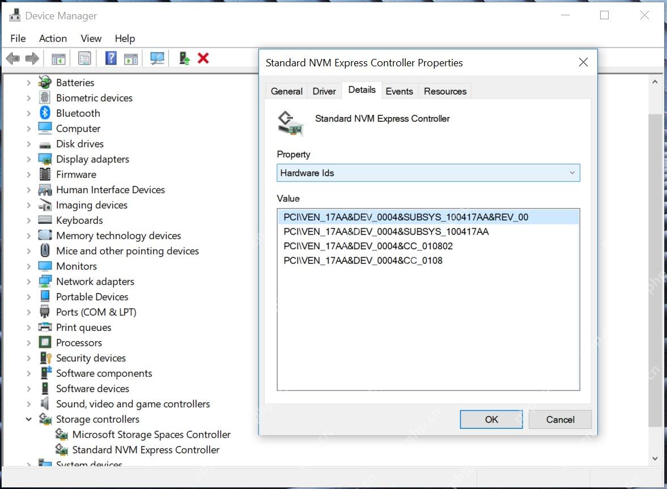Expand the Portable Devices node
Screen dimensions: 667x489
[x=28, y=297]
